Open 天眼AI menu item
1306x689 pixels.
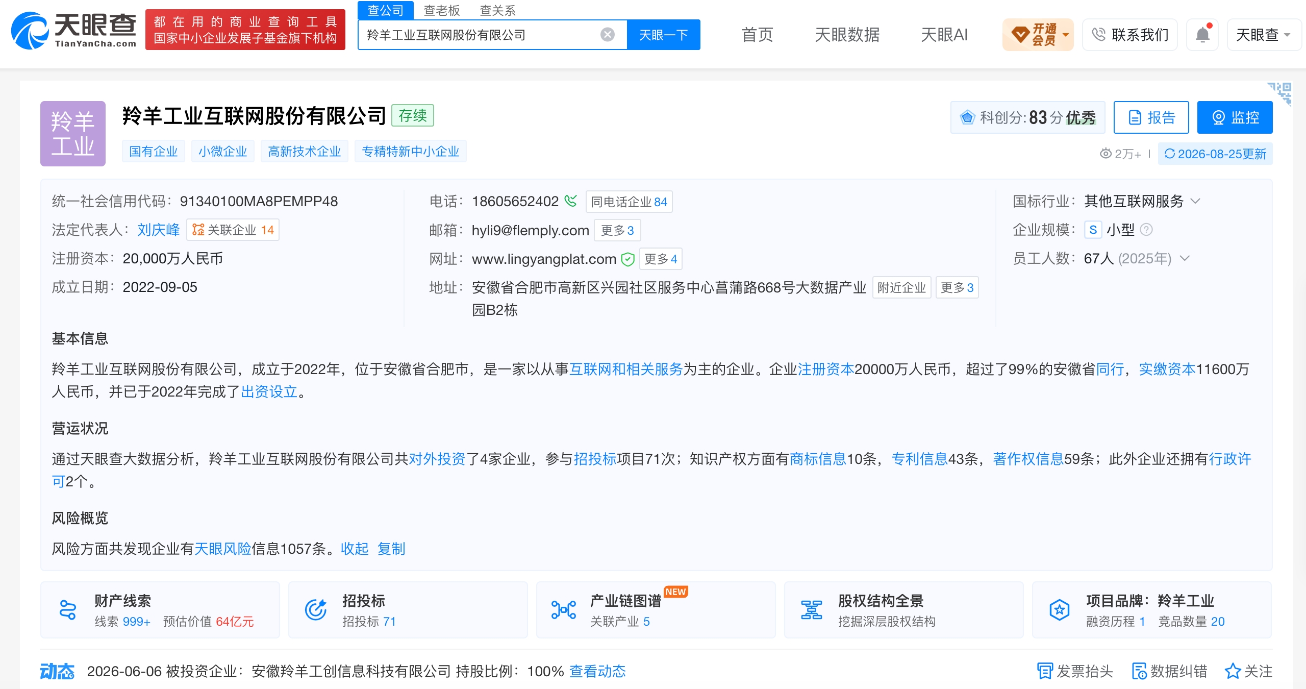(944, 35)
